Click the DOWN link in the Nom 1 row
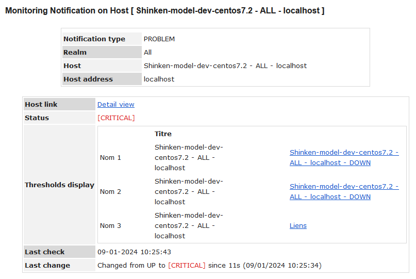 (344, 158)
